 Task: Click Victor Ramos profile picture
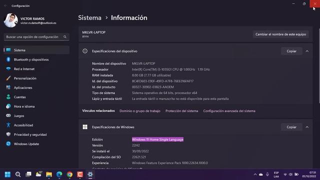[11, 20]
